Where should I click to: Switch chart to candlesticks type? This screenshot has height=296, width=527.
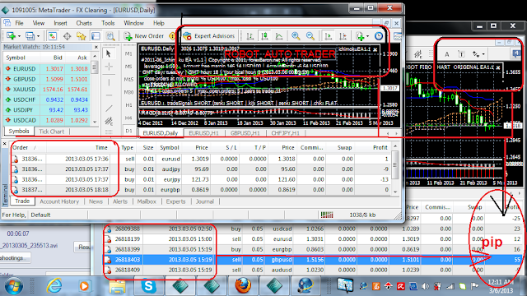[x=264, y=36]
